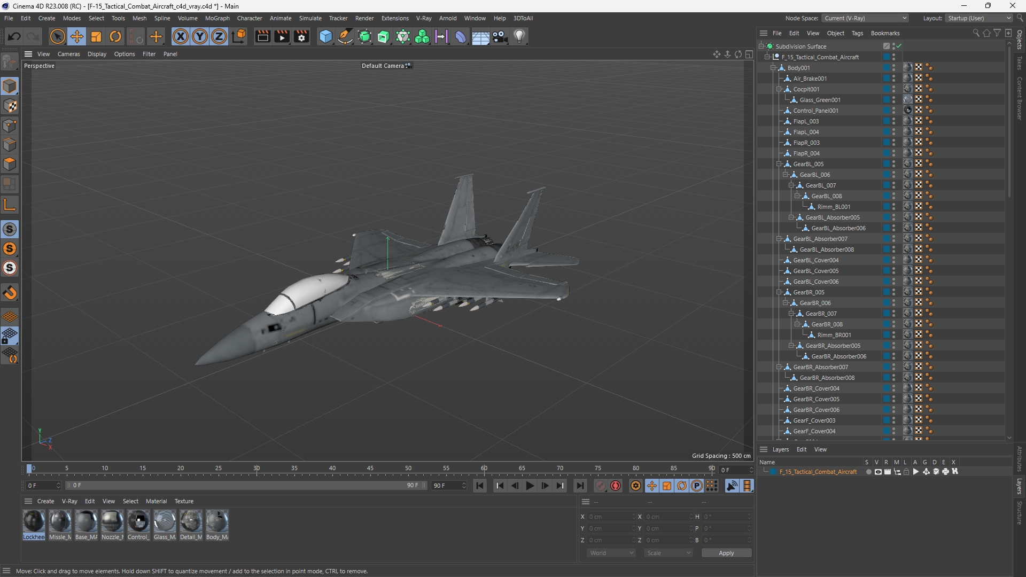Viewport: 1026px width, 577px height.
Task: Open viewport Cameras menu
Action: (68, 54)
